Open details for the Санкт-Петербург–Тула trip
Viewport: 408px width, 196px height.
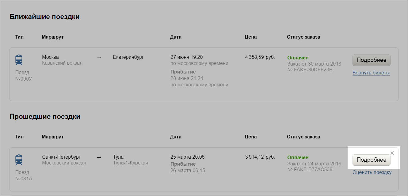371,160
